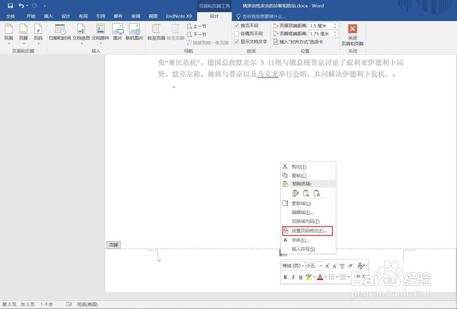Click the shrink font icon
The width and height of the screenshot is (457, 309).
pyautogui.click(x=335, y=266)
